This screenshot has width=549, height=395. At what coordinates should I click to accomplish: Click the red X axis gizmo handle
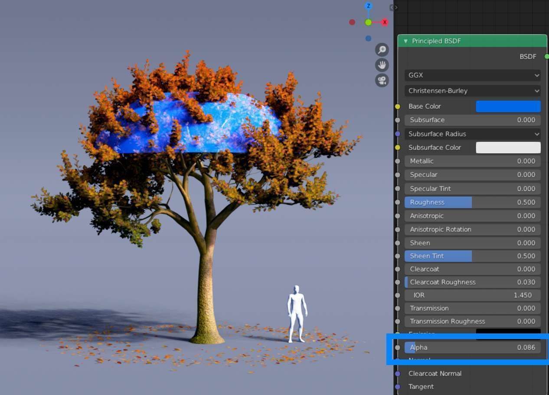tap(384, 22)
